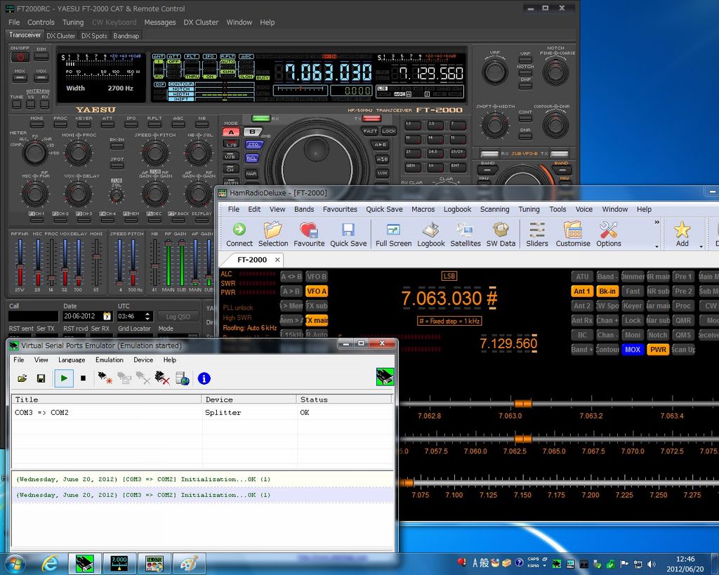The height and width of the screenshot is (575, 719).
Task: Adjust UTC time with the spinner arrows
Action: pyautogui.click(x=147, y=316)
